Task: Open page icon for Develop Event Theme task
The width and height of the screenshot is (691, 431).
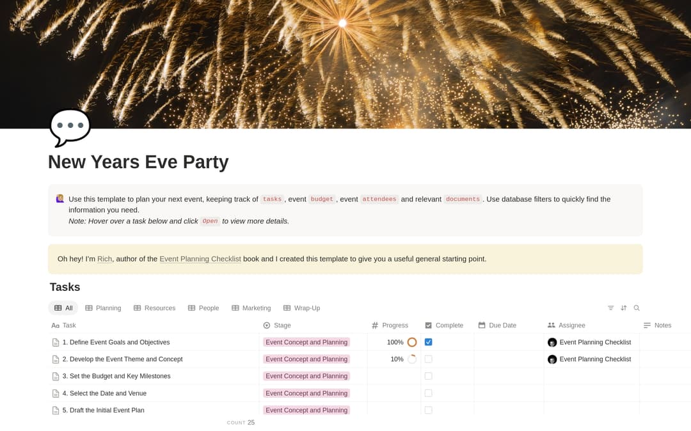Action: tap(56, 359)
